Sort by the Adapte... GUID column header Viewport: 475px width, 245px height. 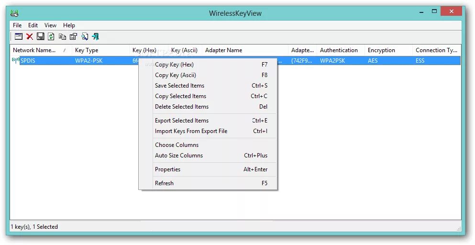(302, 50)
